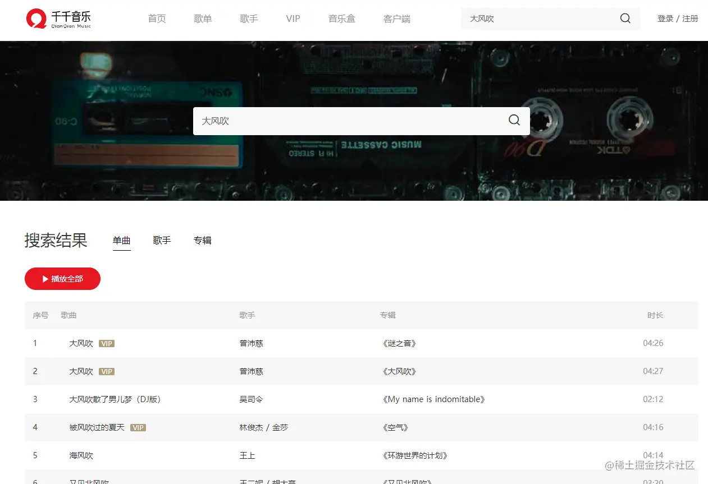
Task: Click the red 播放全部 button
Action: 62,279
